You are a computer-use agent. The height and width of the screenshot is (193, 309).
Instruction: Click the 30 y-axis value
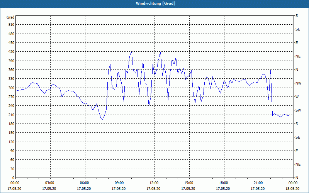tap(12, 169)
